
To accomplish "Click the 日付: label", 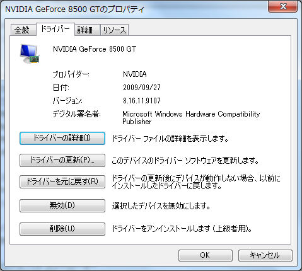I will [x=61, y=88].
